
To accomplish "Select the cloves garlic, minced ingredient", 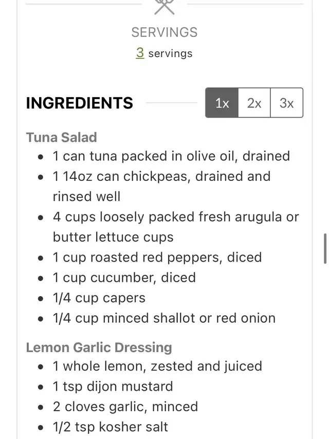I will (125, 407).
